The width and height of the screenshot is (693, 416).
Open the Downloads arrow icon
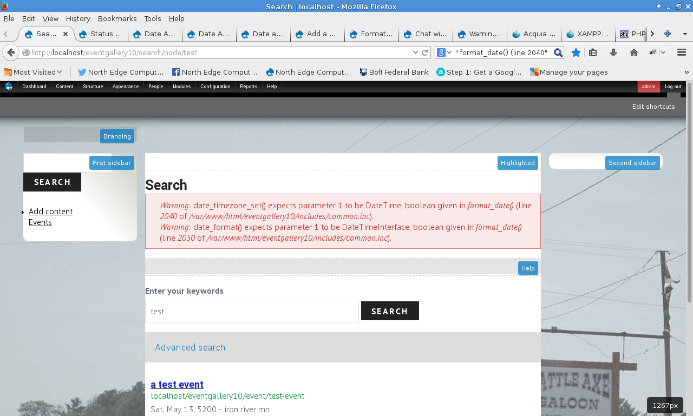pyautogui.click(x=613, y=52)
